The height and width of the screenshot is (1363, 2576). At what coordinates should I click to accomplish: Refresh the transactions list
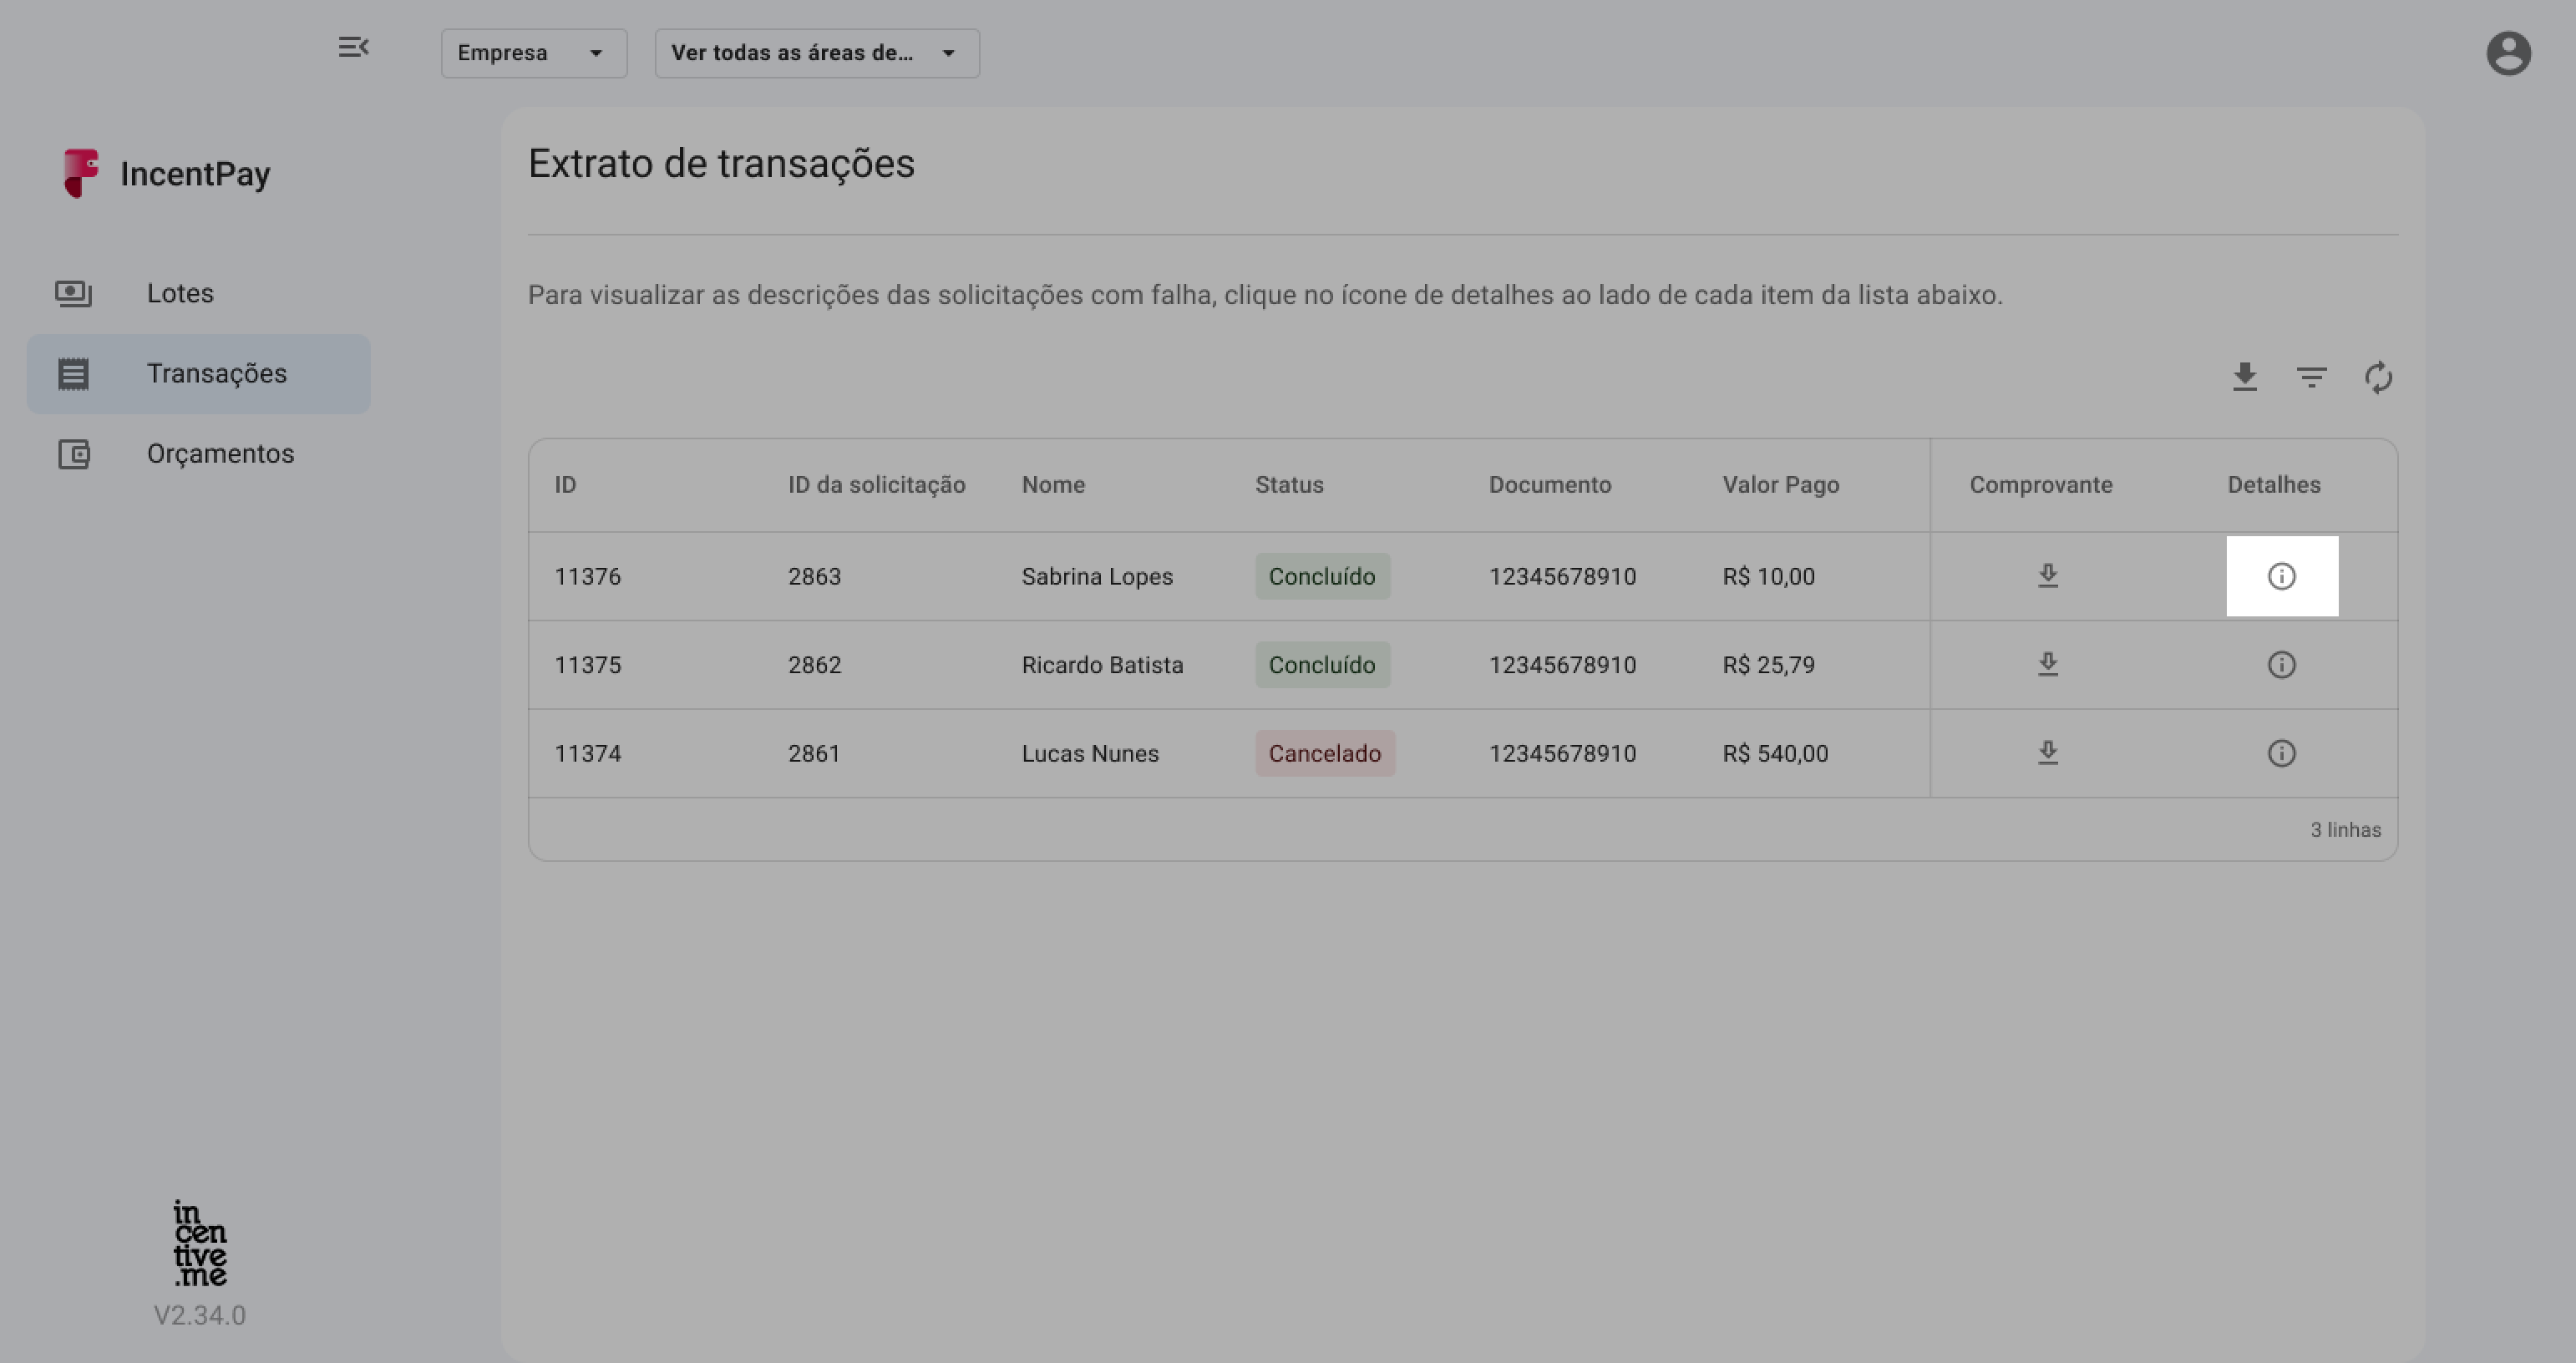pos(2378,377)
